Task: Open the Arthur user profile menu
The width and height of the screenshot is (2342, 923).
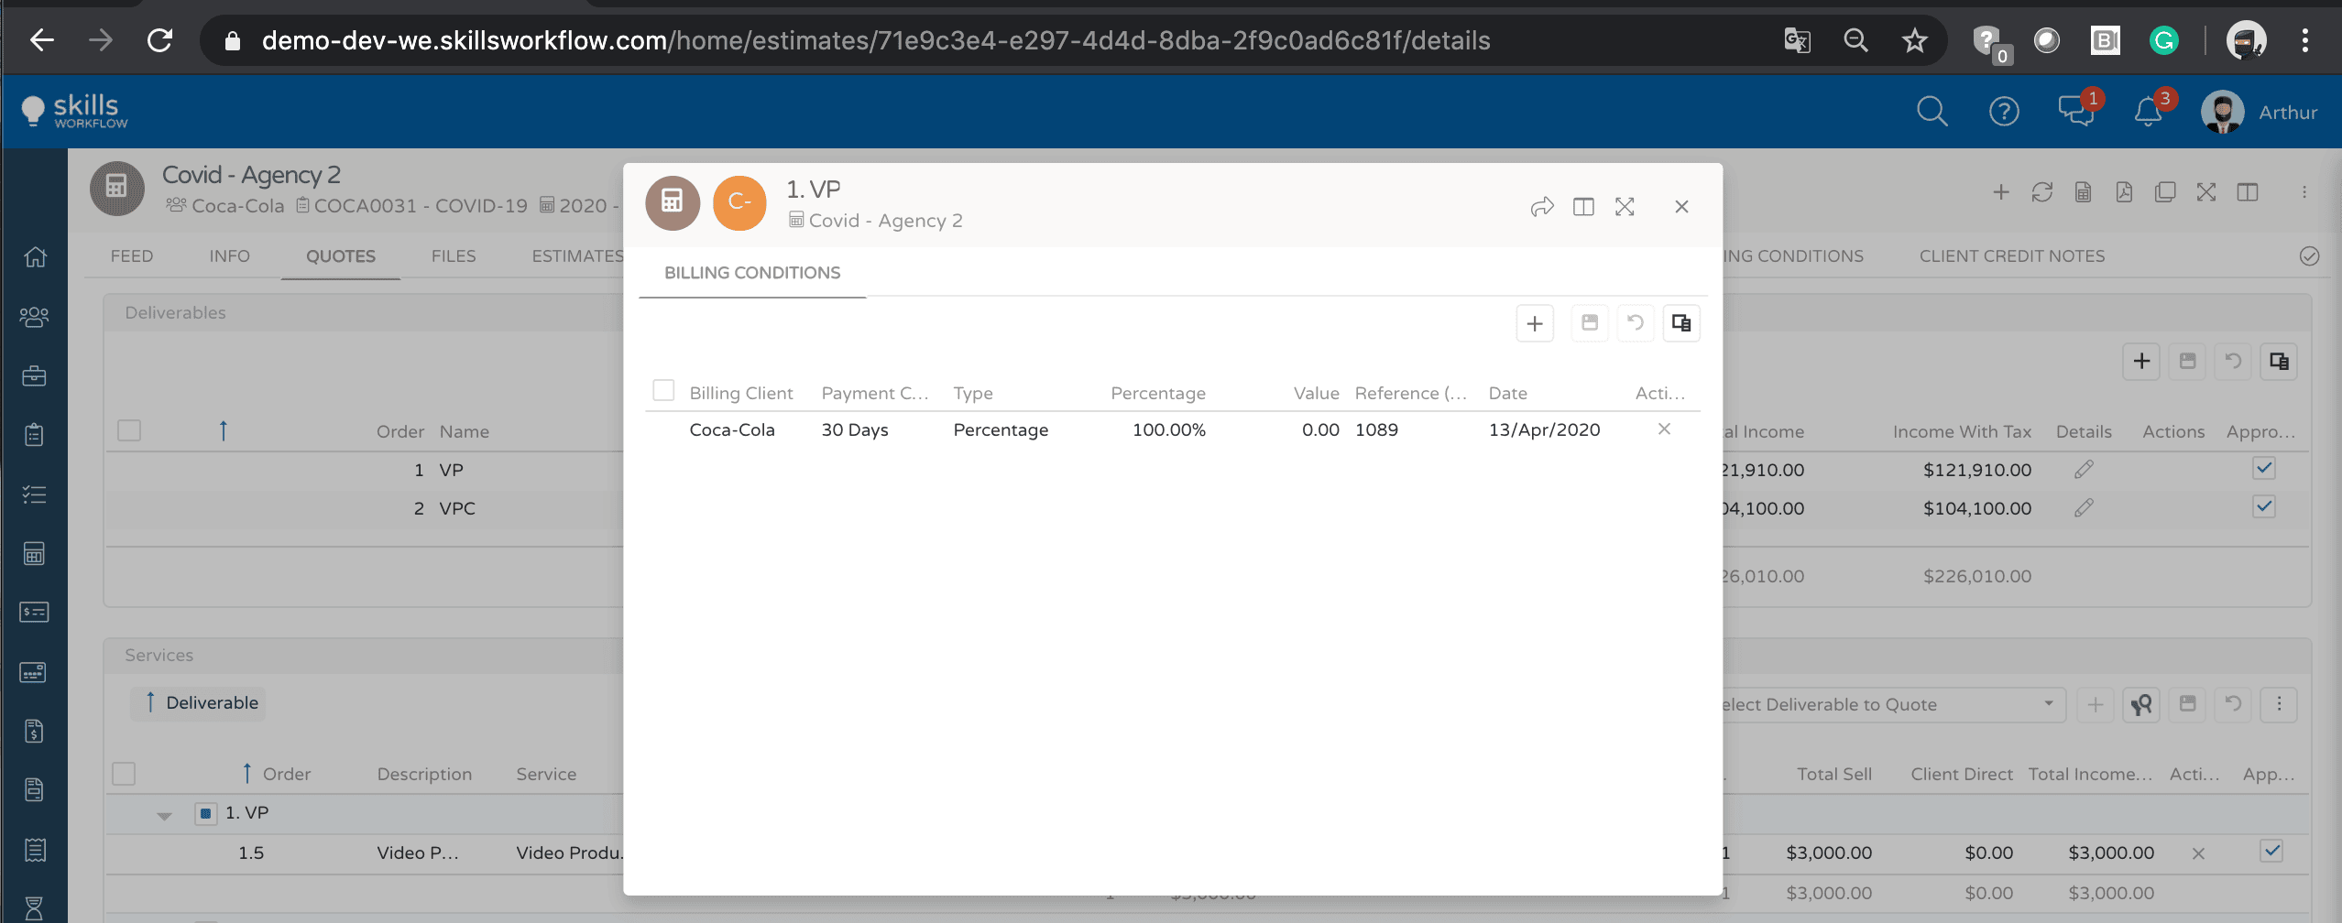Action: coord(2259,112)
